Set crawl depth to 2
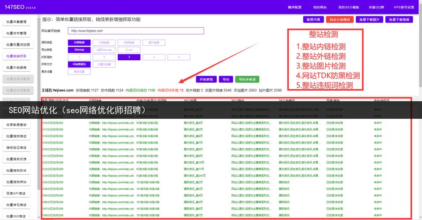This screenshot has height=220, width=422. pos(104,57)
